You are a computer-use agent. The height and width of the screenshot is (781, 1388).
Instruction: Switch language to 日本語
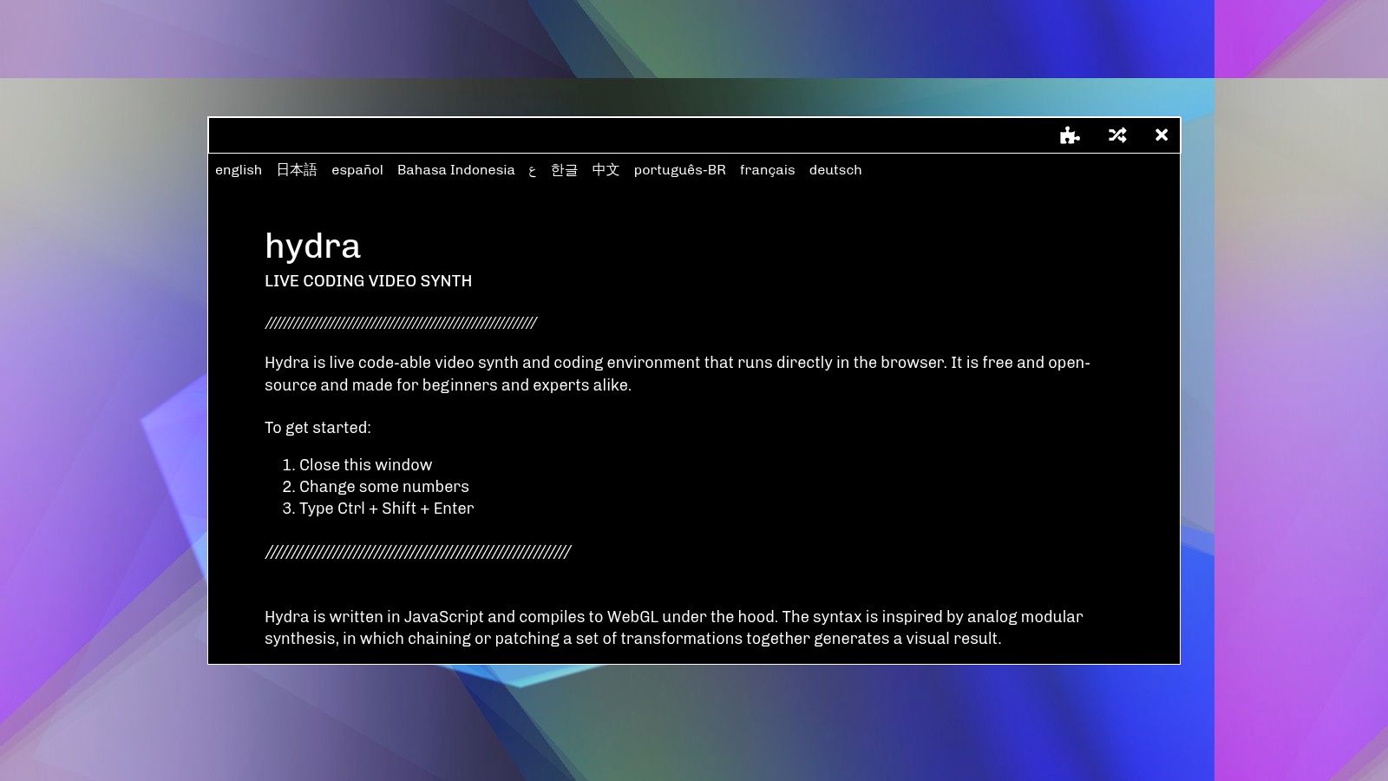(x=297, y=170)
